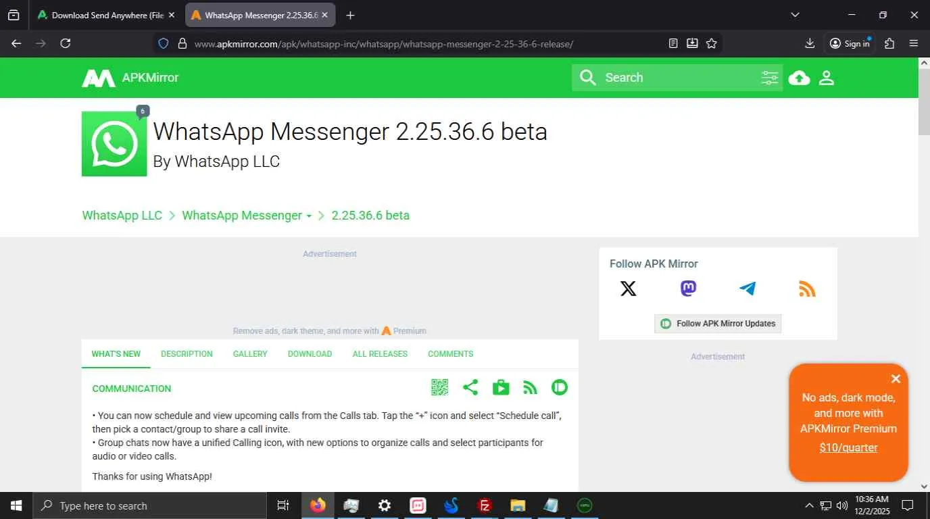
Task: Open APK Mirror's X profile
Action: pos(629,289)
